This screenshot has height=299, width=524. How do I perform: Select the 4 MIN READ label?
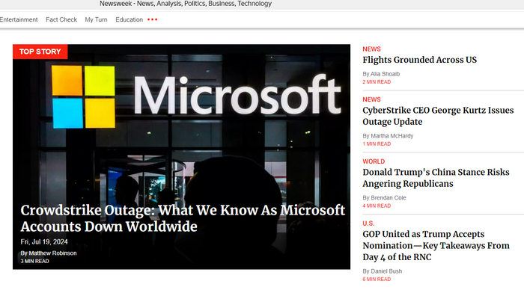tap(377, 206)
